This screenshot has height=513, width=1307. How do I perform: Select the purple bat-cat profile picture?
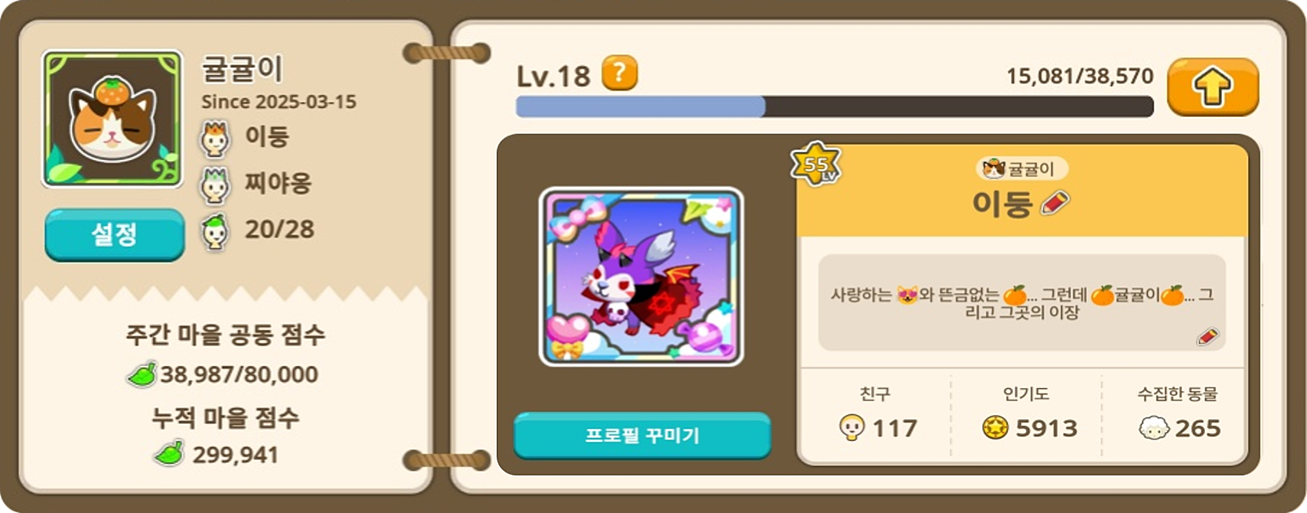coord(641,277)
